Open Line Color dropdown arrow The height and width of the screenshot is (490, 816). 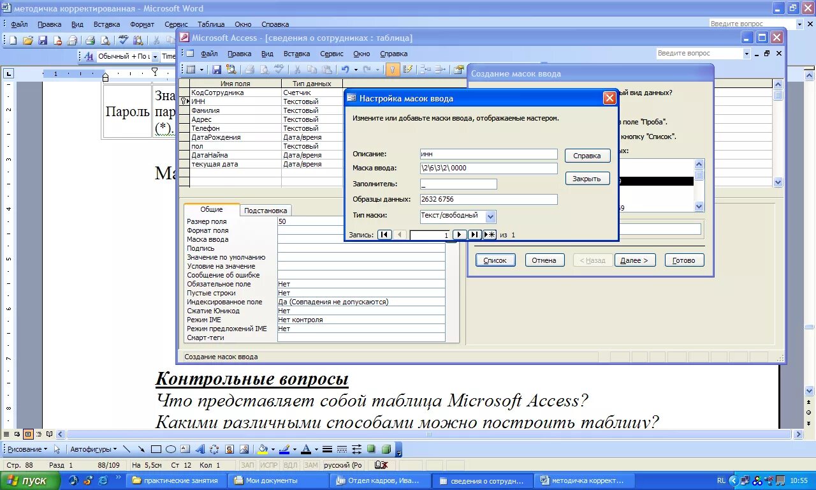tap(295, 449)
